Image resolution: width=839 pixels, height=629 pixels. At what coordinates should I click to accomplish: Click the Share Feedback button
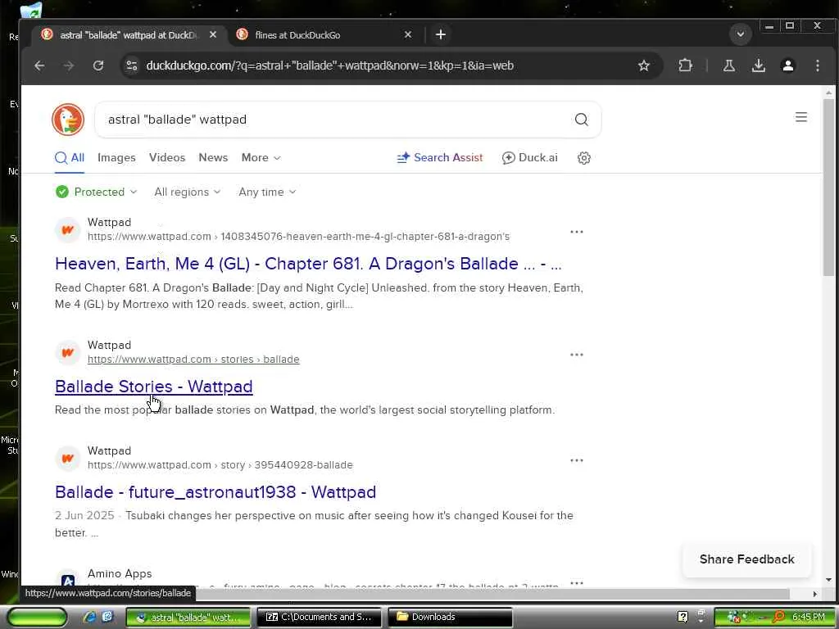tap(746, 559)
